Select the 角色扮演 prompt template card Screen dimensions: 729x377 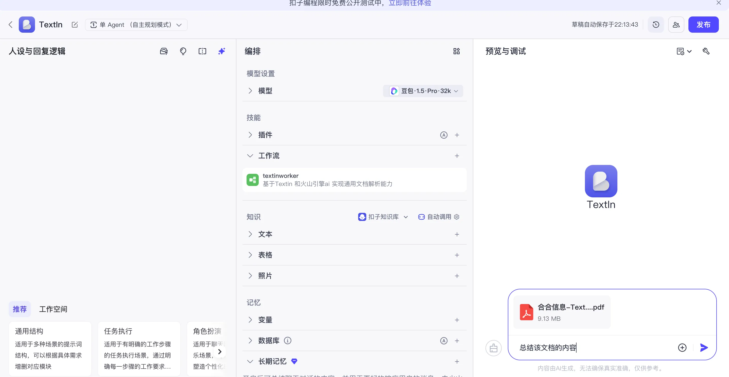206,349
